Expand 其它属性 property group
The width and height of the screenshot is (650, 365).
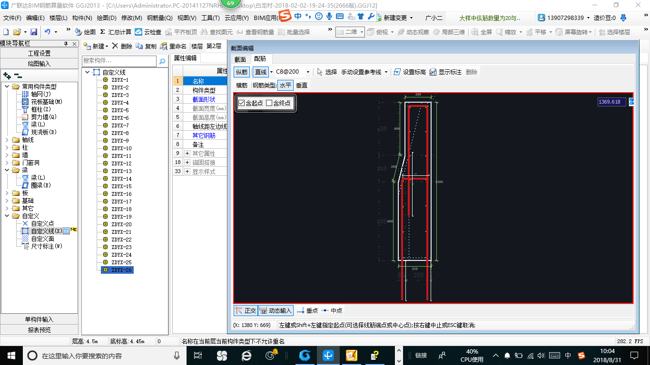coord(187,154)
